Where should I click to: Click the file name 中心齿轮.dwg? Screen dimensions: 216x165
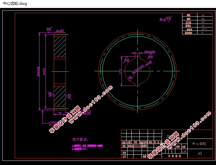15,4
